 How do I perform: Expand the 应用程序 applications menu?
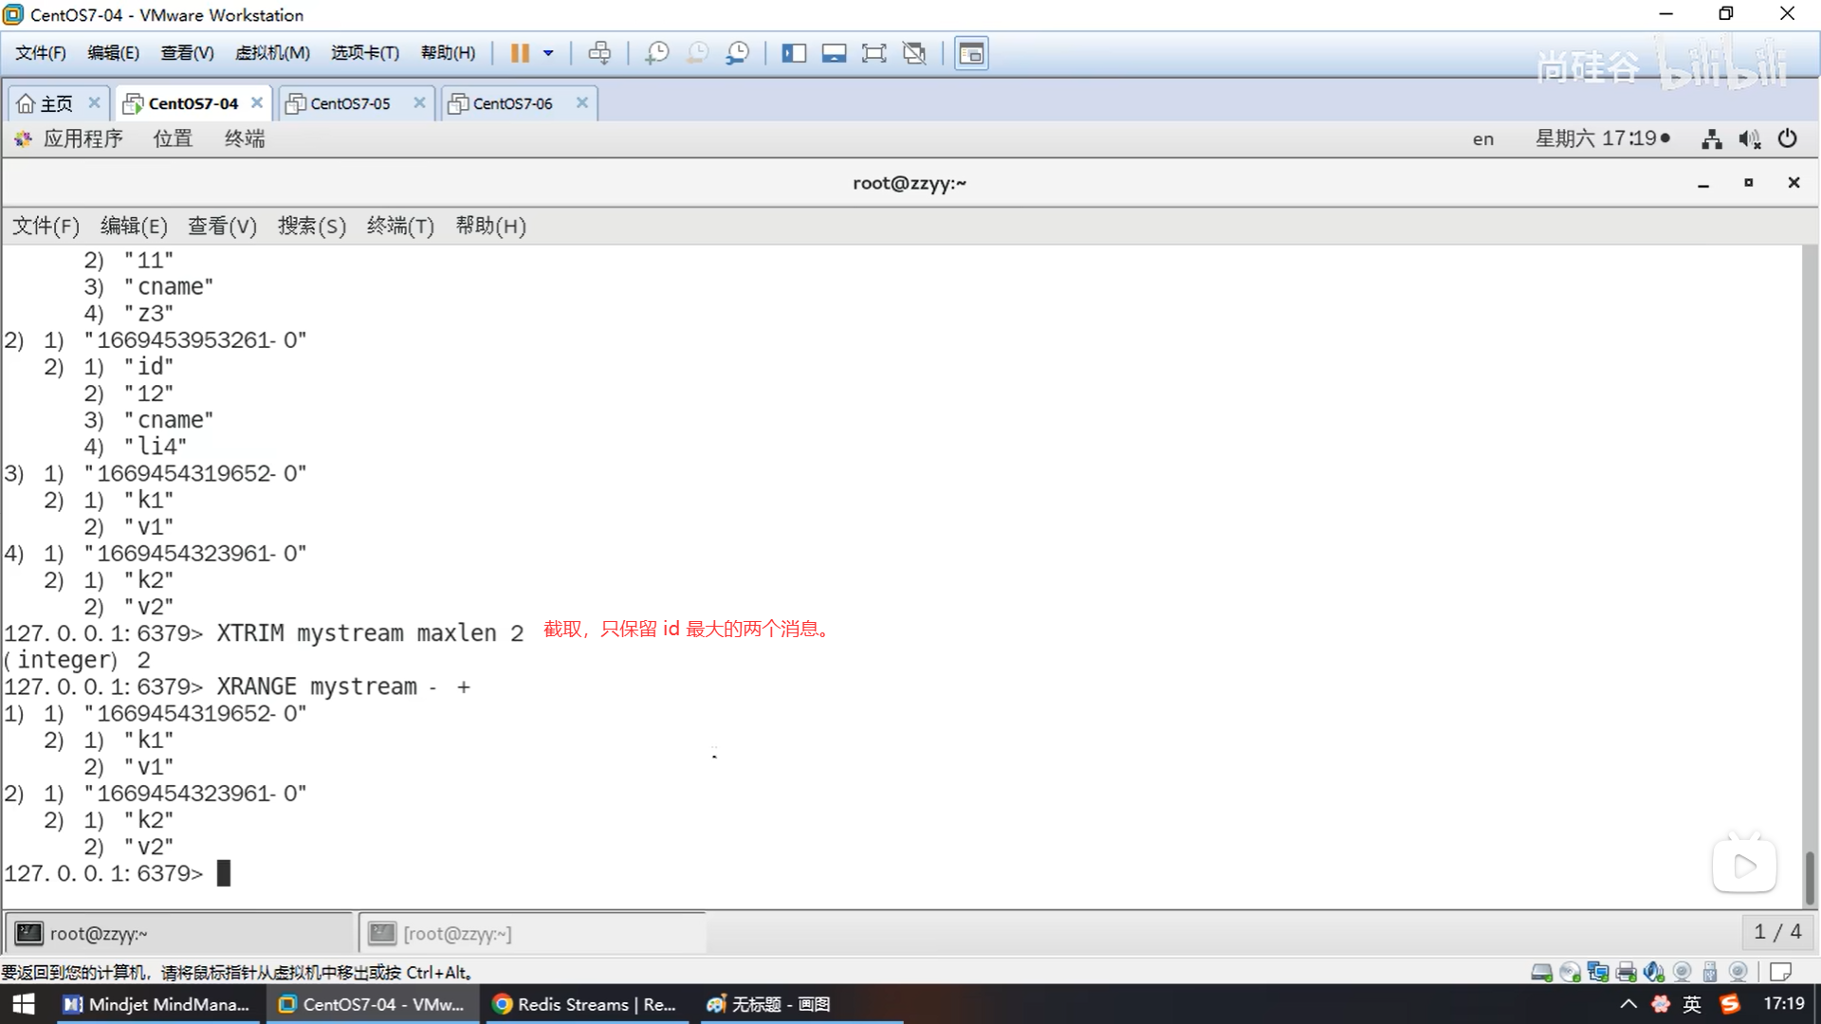[83, 139]
